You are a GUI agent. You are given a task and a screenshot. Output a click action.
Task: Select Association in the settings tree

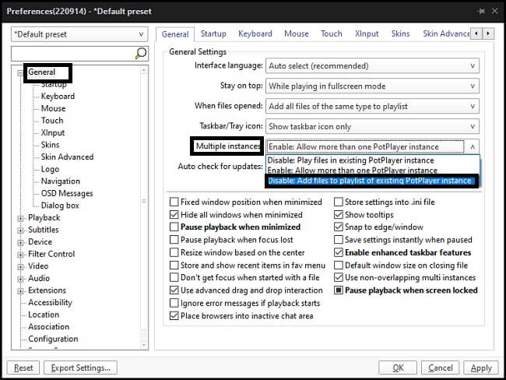49,327
